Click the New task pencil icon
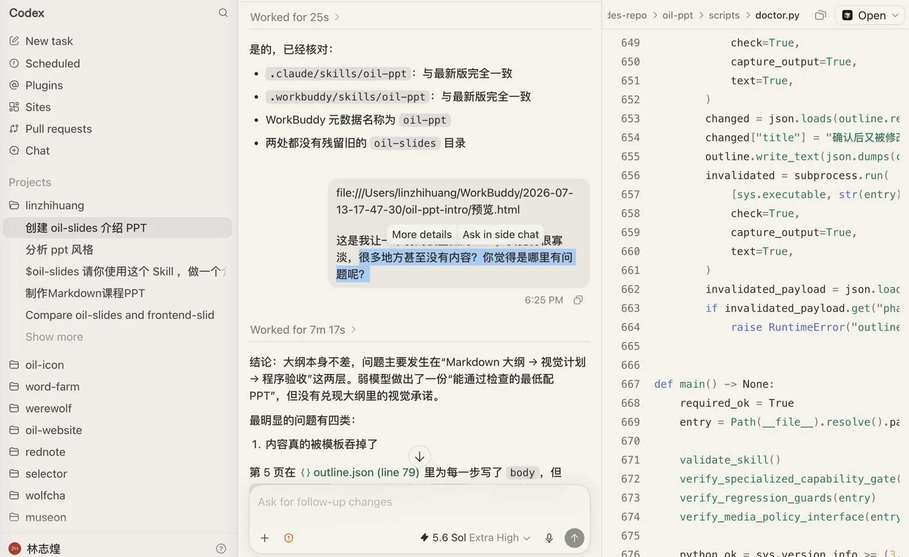 tap(14, 41)
